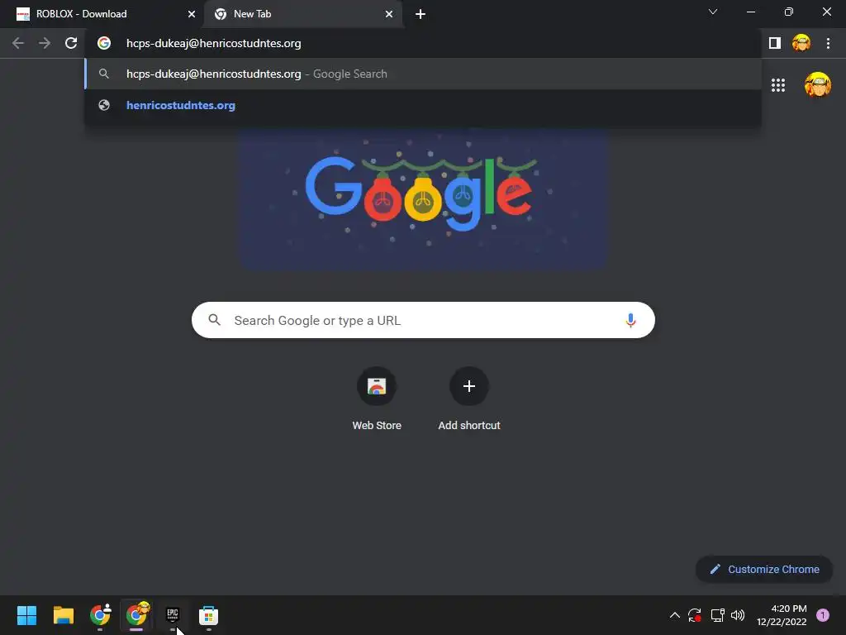Open Microsoft Store from the taskbar
Image resolution: width=846 pixels, height=635 pixels.
point(208,615)
